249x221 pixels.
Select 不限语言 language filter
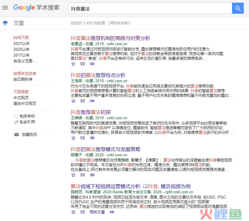pyautogui.click(x=21, y=92)
